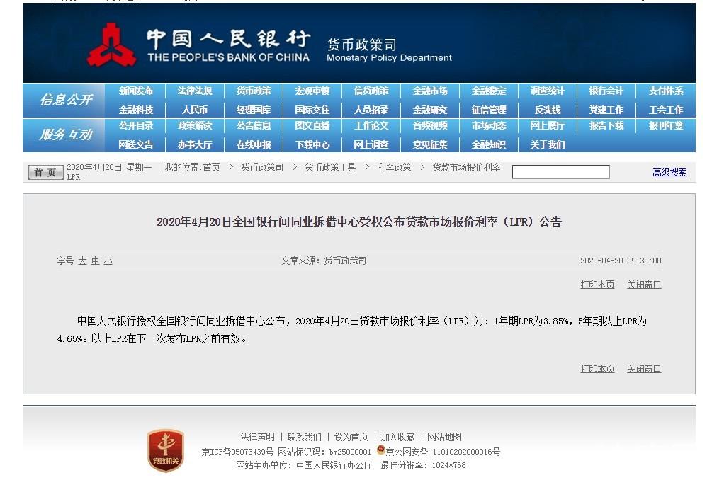Image resolution: width=712 pixels, height=497 pixels.
Task: Go to the 反洗钱 section
Action: pos(548,110)
